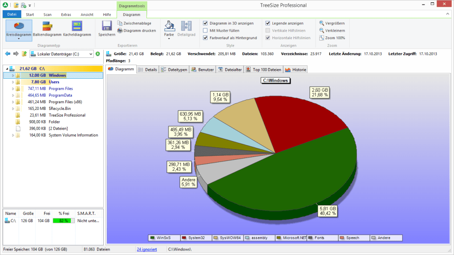Click the quick access open folder icon
The image size is (454, 255).
(16, 5)
